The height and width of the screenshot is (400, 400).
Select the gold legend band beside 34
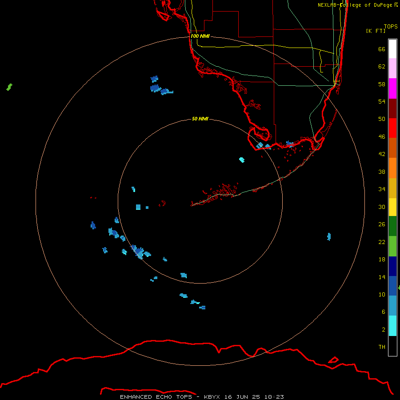(392, 188)
